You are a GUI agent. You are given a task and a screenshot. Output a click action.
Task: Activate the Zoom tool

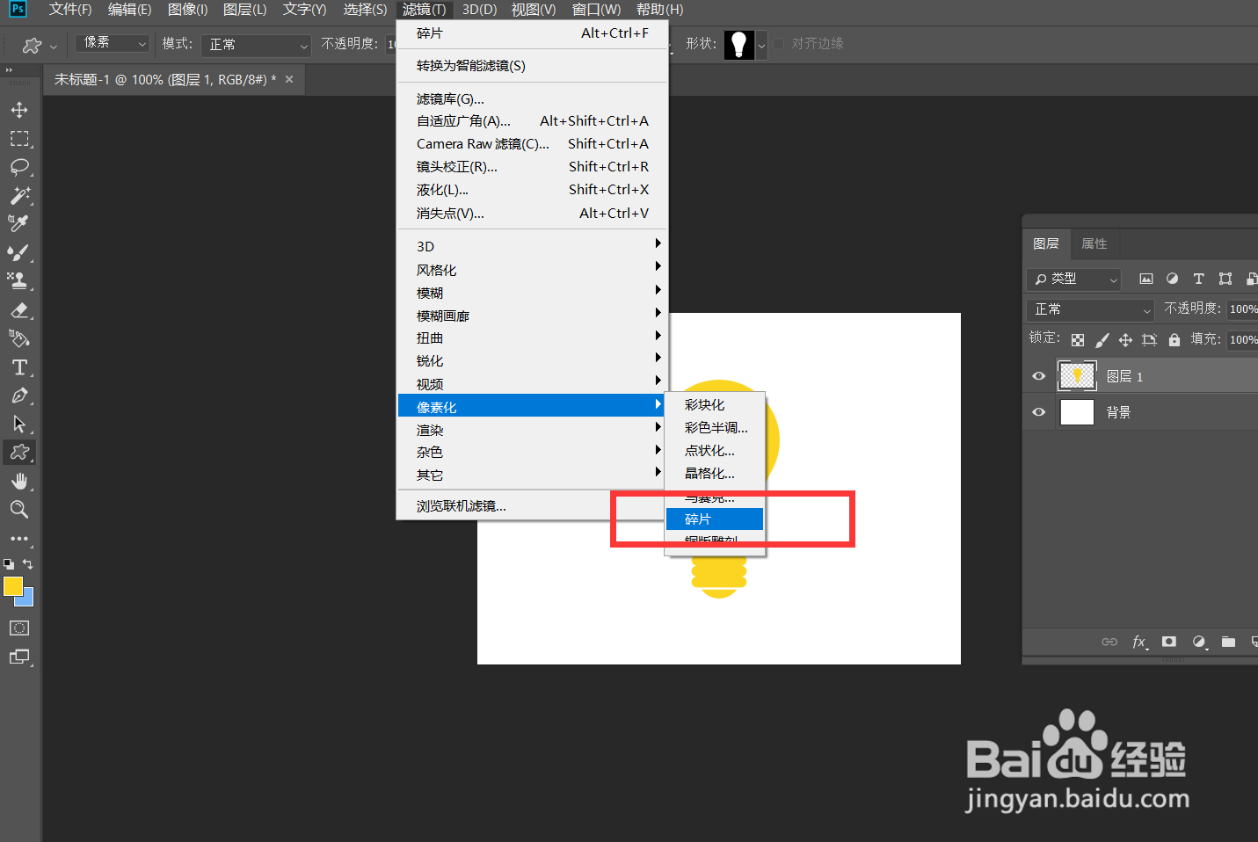point(19,509)
